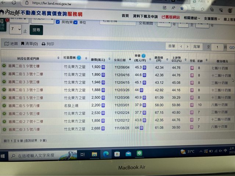235x176 pixels.
Task: Open total price detail icon for 1,920
Action: coord(104,67)
